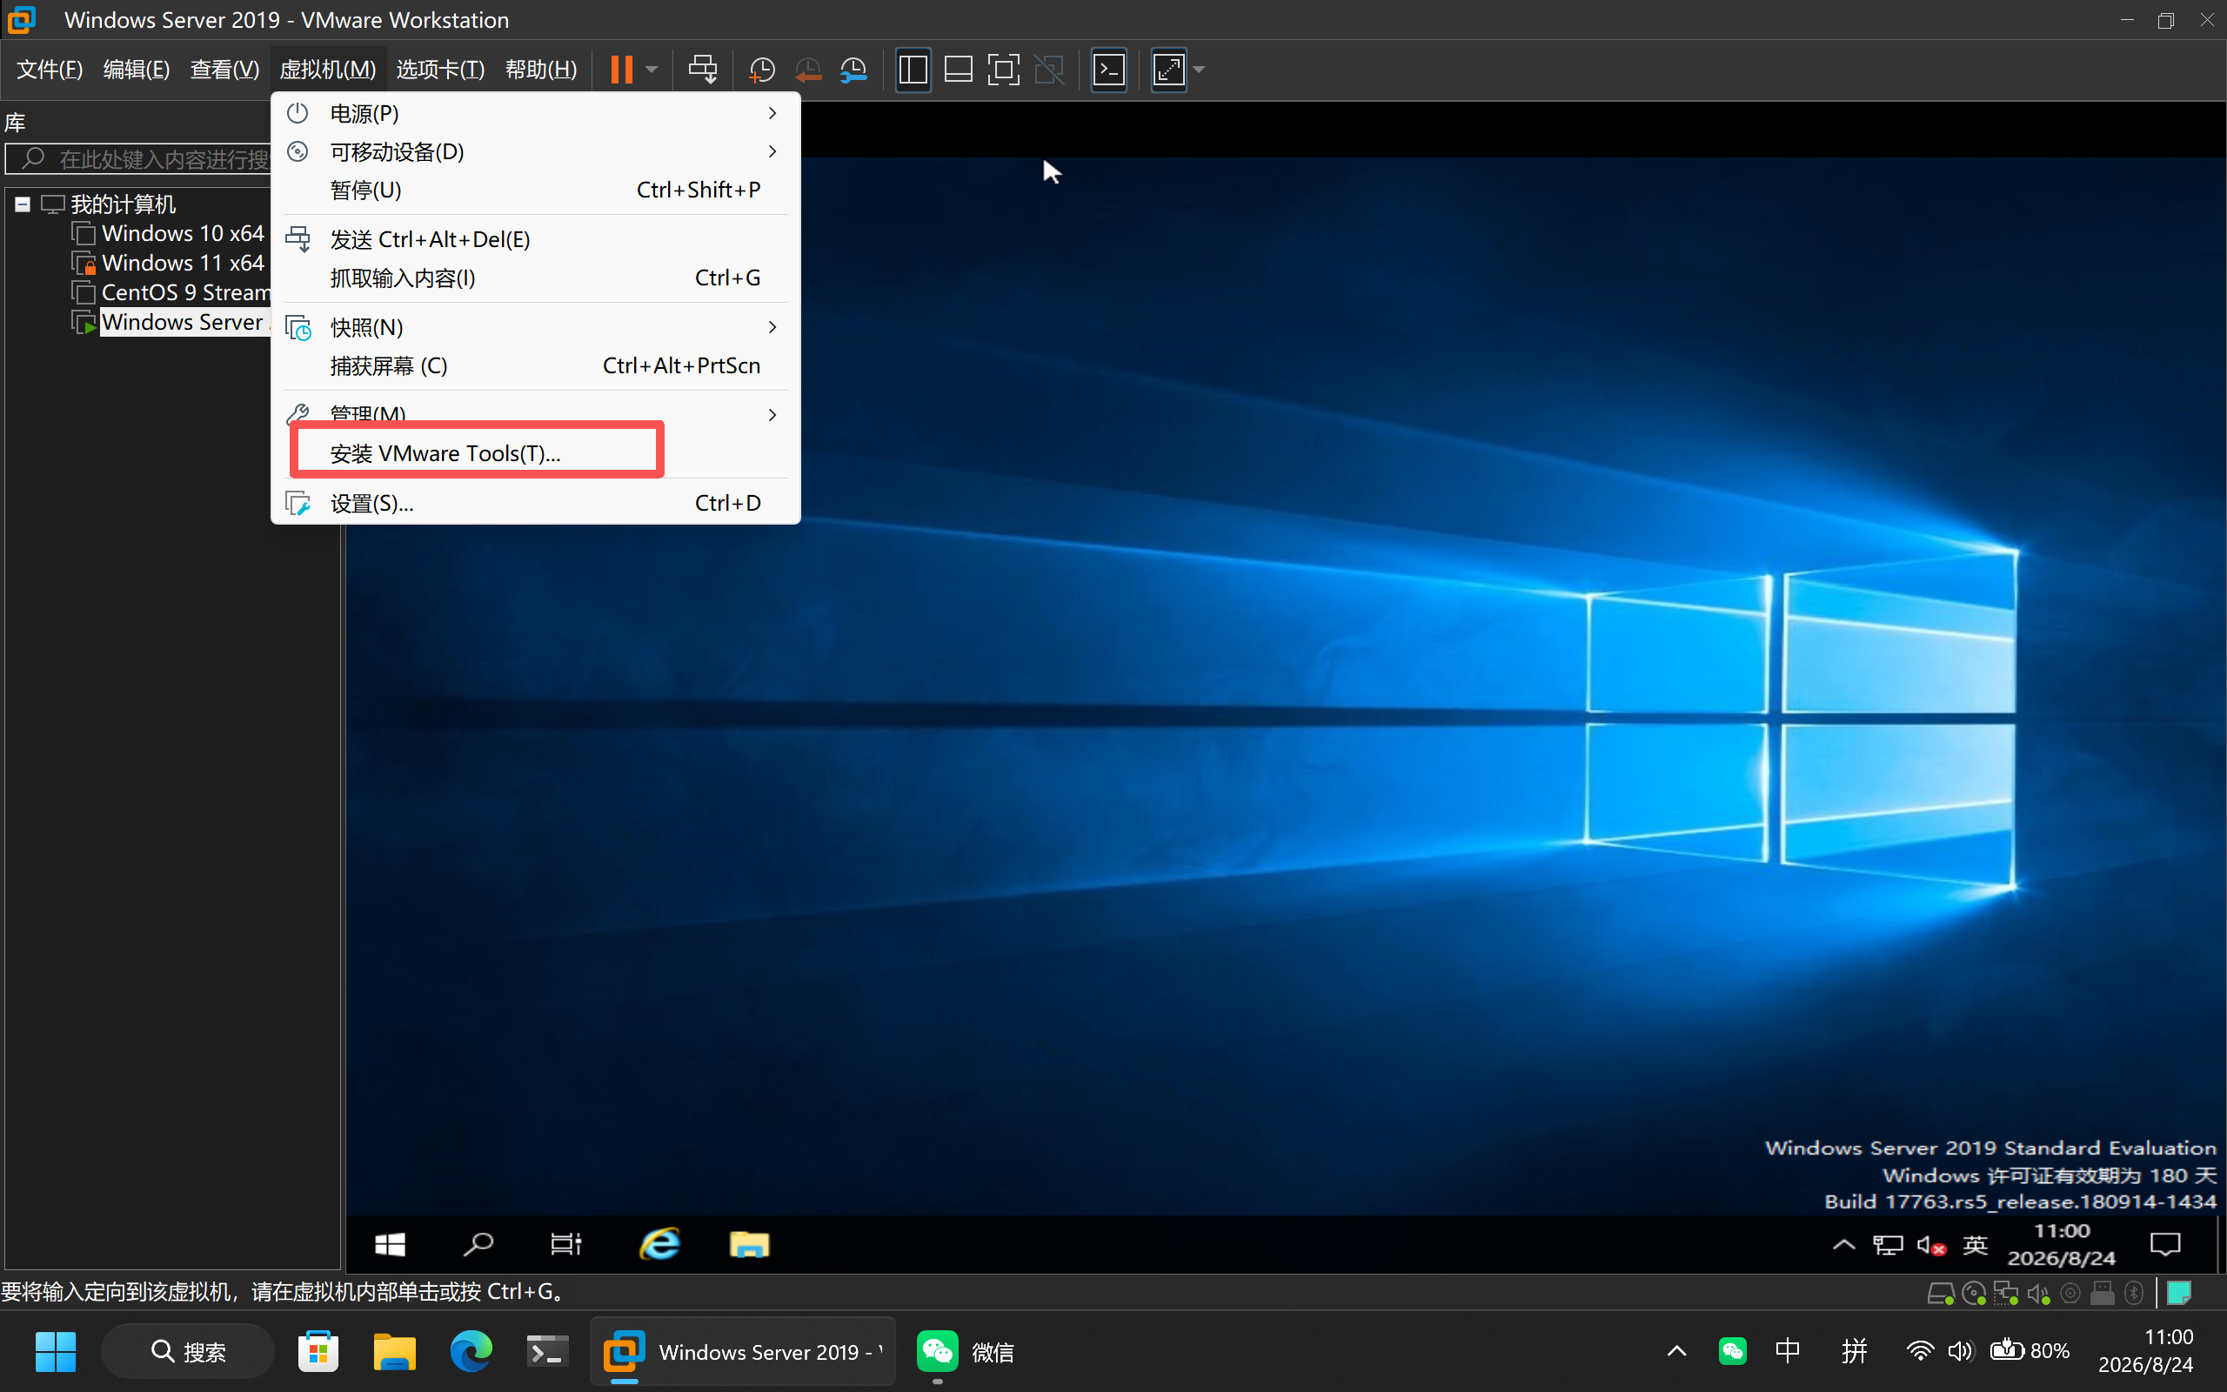This screenshot has width=2227, height=1392.
Task: Click the Bluetooth device status icon
Action: 2134,1294
